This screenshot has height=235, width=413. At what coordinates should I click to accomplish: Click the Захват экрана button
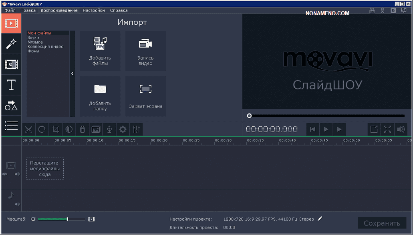(145, 96)
